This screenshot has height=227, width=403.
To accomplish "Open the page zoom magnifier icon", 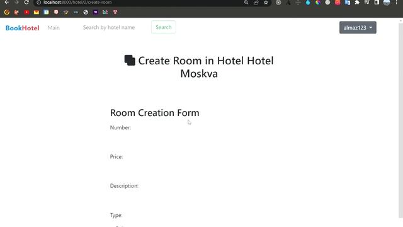I will coord(246,3).
